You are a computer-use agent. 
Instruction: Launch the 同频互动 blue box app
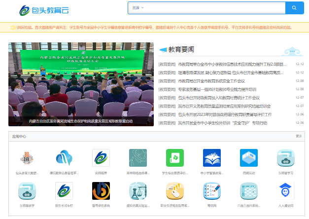(x=249, y=158)
